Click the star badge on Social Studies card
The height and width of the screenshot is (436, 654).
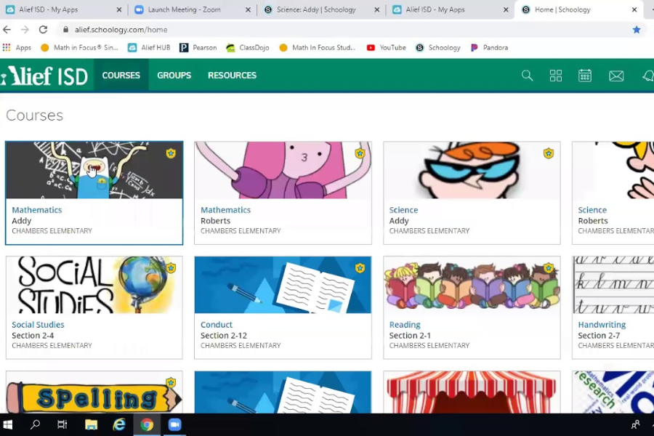pos(171,268)
